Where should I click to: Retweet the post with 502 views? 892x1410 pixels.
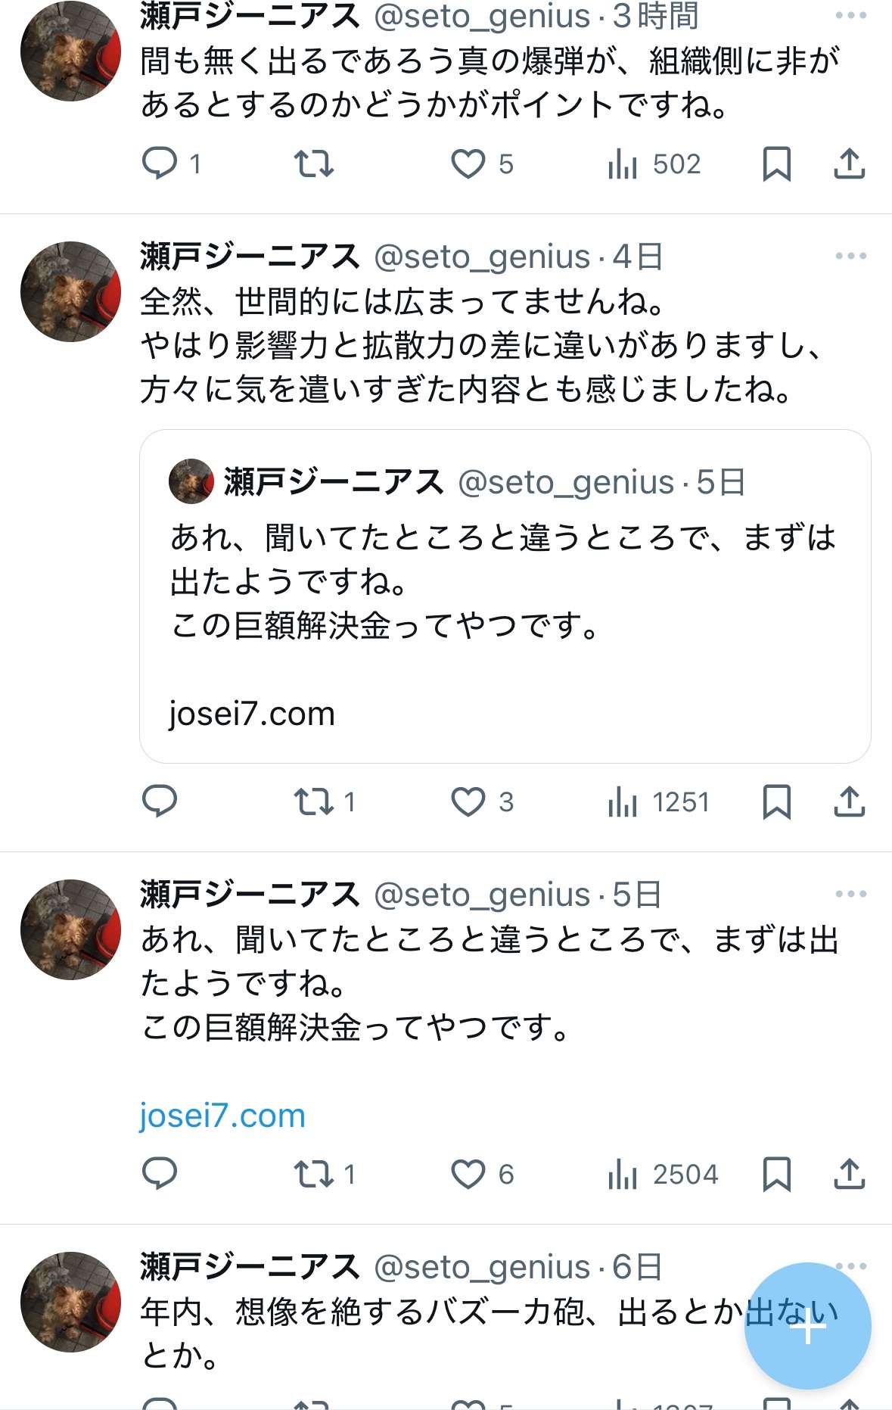coord(313,163)
